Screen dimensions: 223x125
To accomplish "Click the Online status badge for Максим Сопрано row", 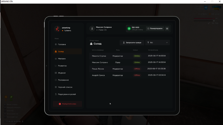I will click(137, 62).
